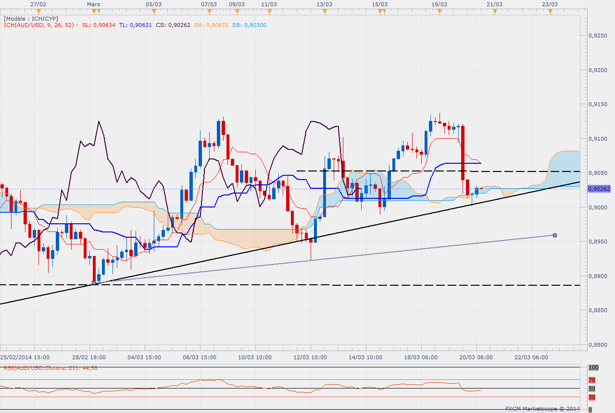
Task: Click the 'Mars' month label on top scale
Action: coord(94,4)
